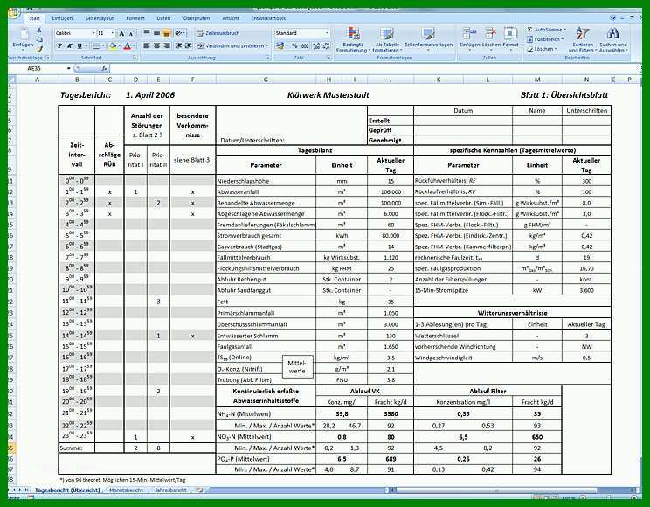Toggle bottom vertical alignment
The image size is (650, 507).
coord(167,32)
